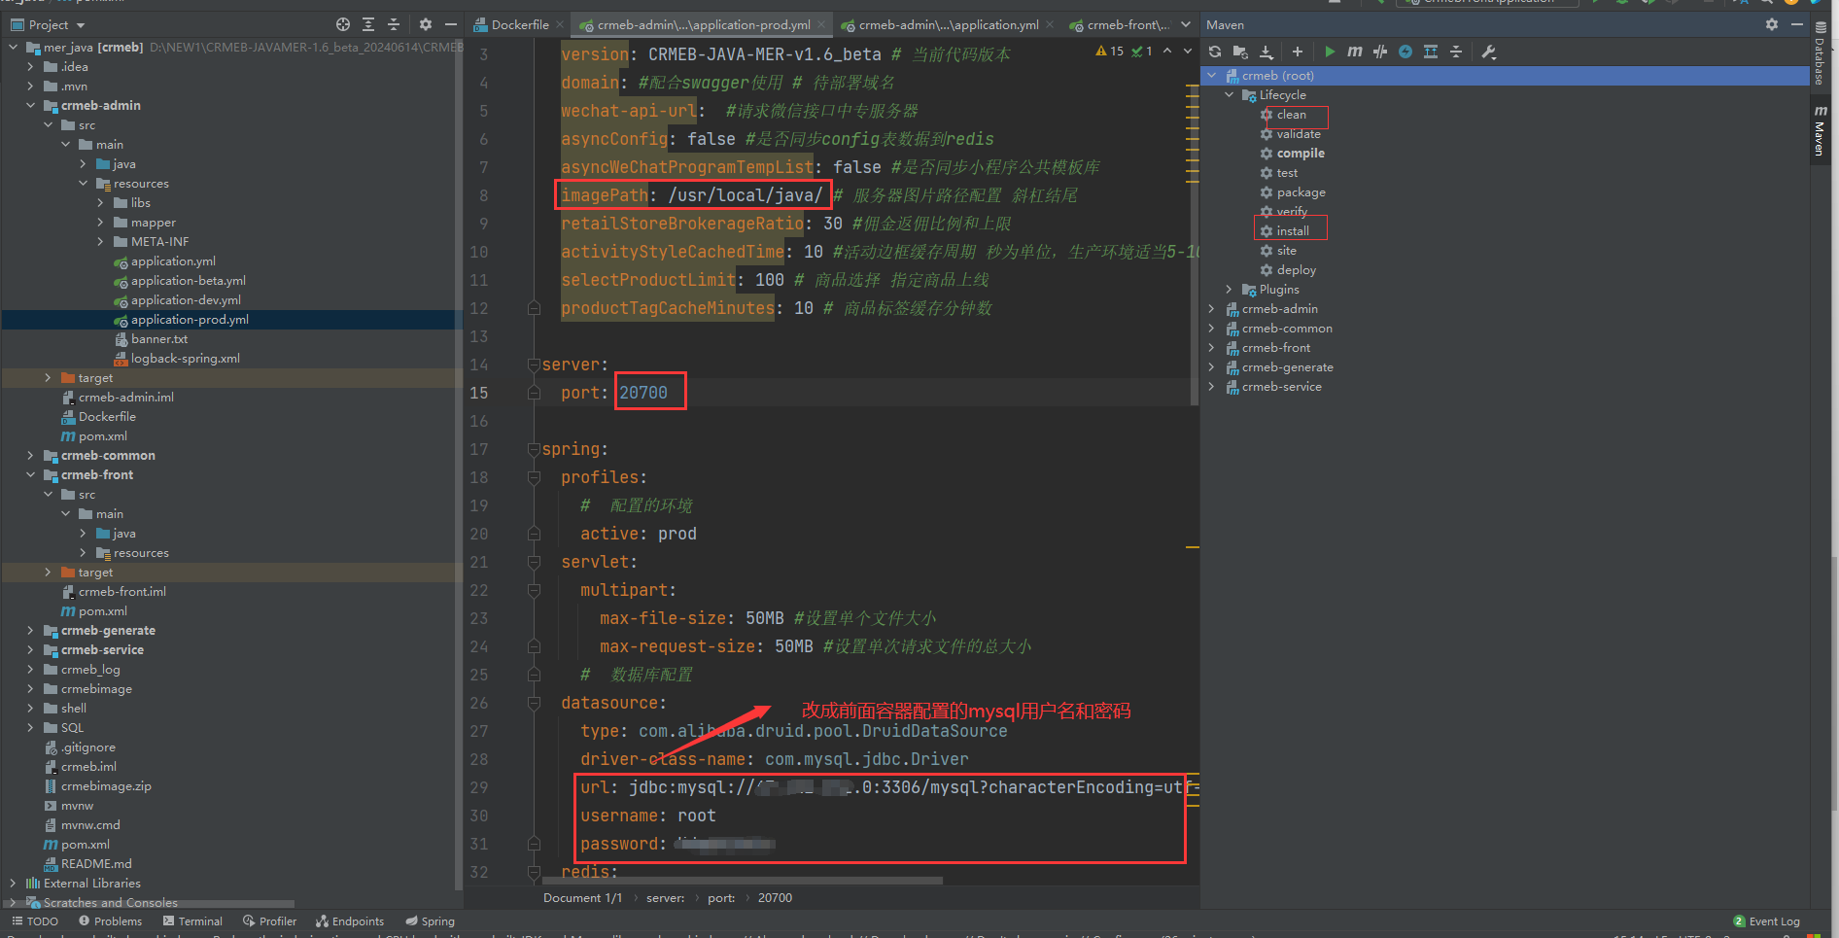Open the TODO tool window

click(x=35, y=921)
